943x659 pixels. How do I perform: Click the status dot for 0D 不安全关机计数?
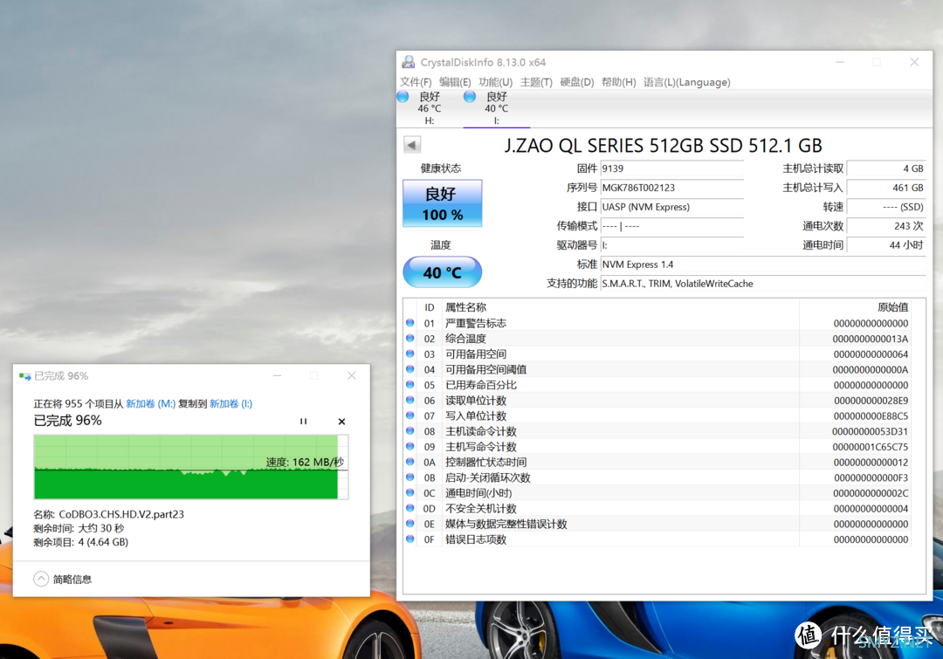point(410,508)
